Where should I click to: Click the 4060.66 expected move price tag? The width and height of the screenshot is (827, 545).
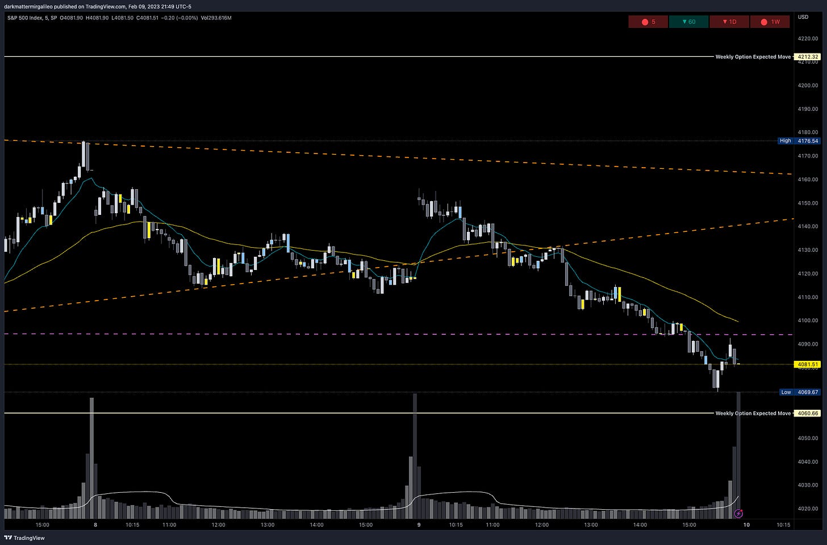pyautogui.click(x=808, y=413)
